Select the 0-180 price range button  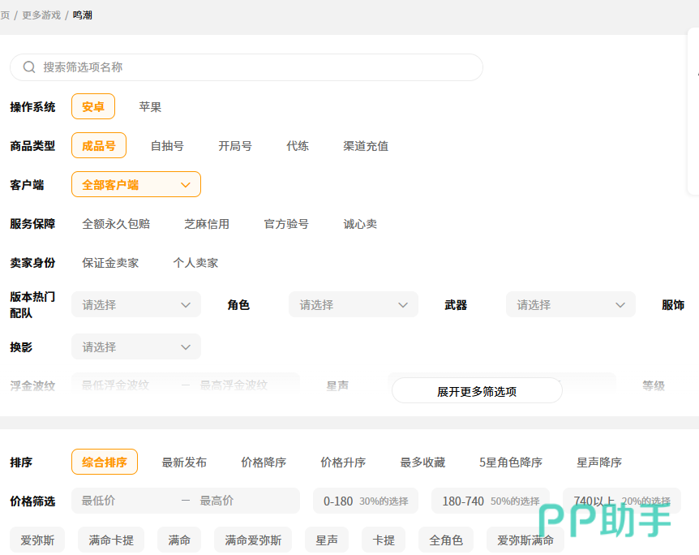tap(365, 501)
